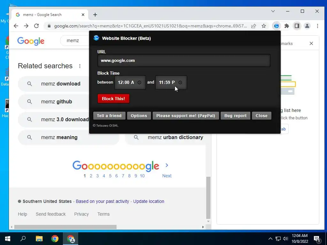
Task: Select memz meaning related search
Action: (x=69, y=137)
